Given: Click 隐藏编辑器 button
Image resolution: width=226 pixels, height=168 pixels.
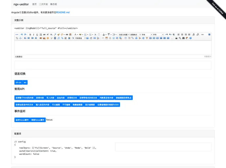Looking at the screenshot, I should (78, 105).
